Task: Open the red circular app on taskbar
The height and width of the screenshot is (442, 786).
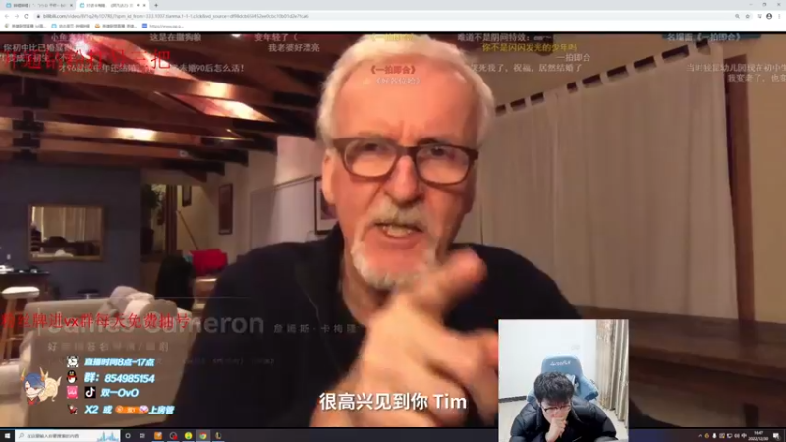Action: tap(174, 436)
